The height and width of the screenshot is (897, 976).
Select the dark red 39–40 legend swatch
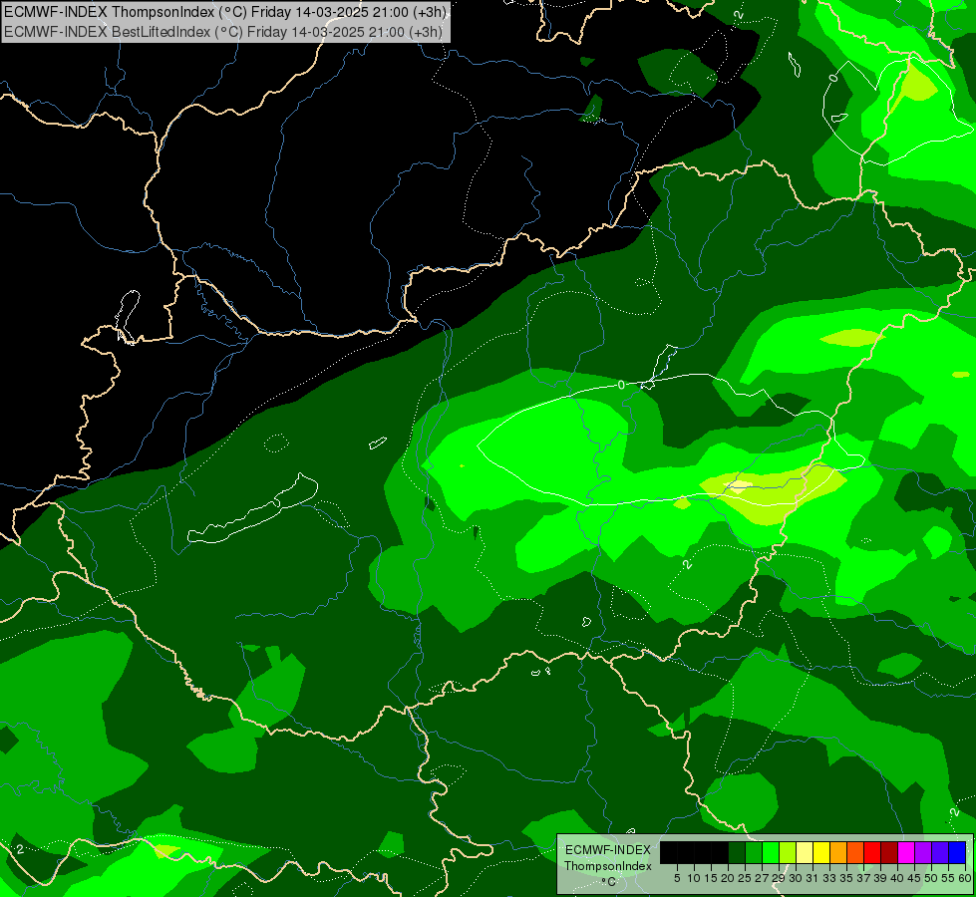point(889,852)
